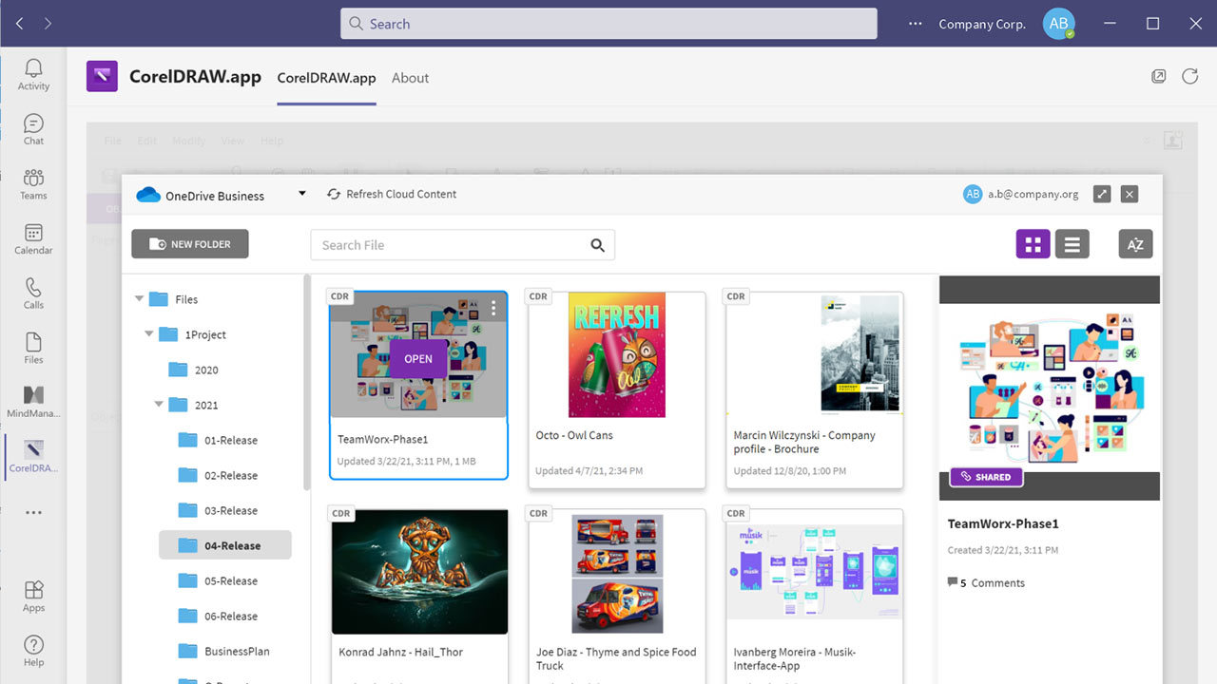Expand the cloud dialog to fullscreen
The width and height of the screenshot is (1217, 684).
click(x=1102, y=194)
